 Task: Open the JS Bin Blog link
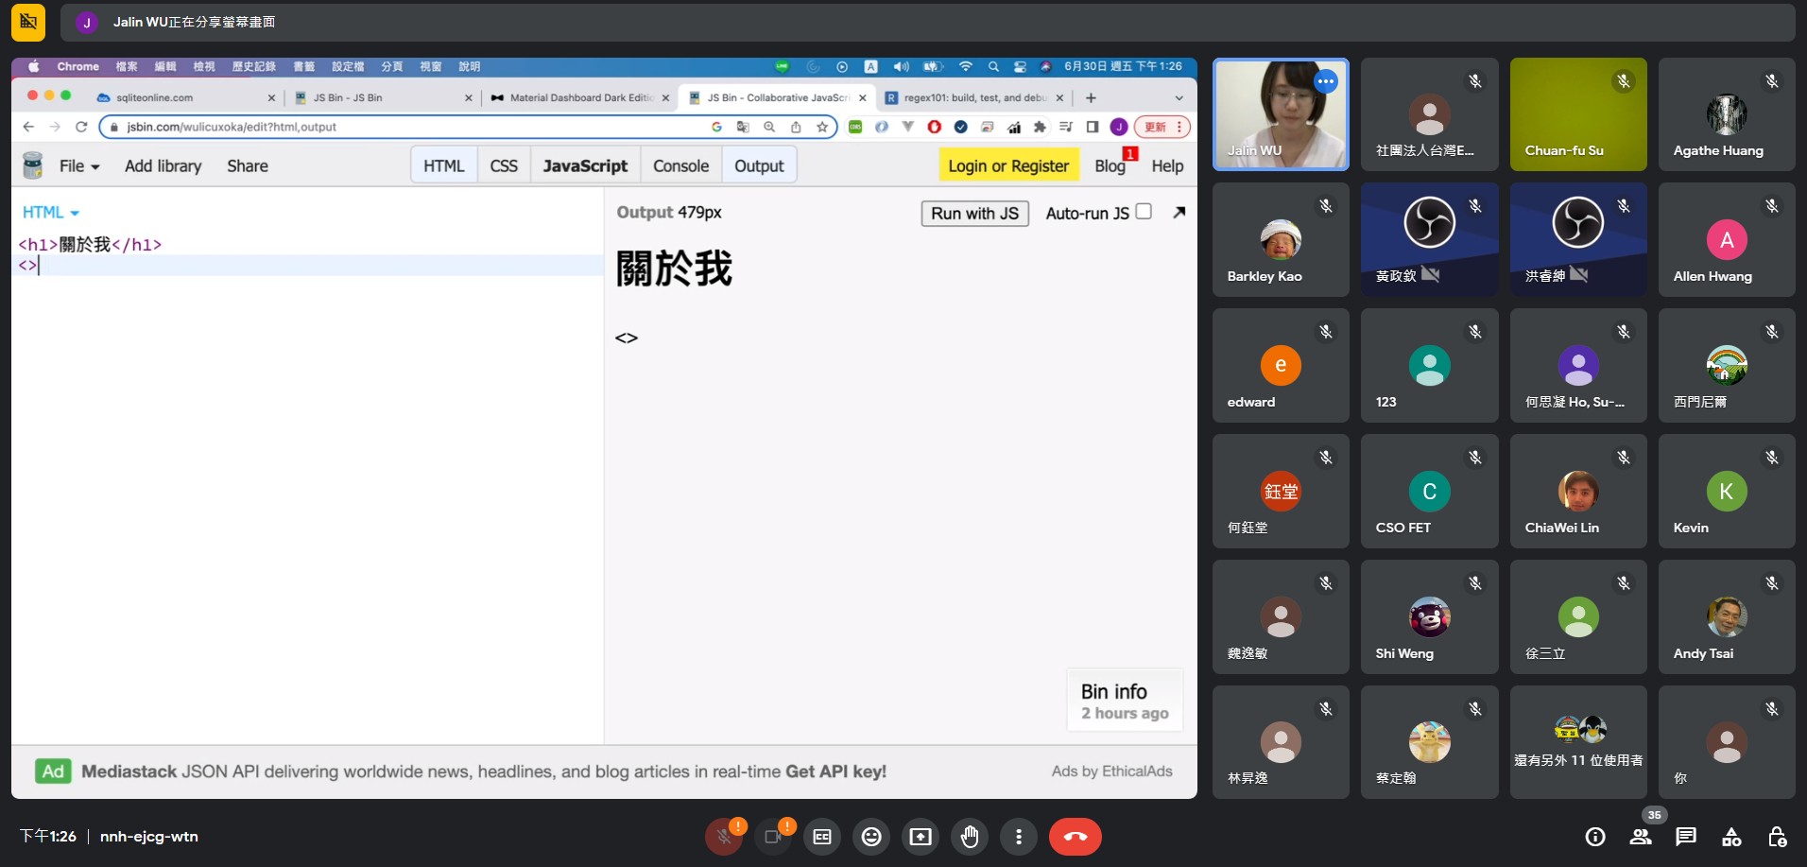[x=1110, y=166]
